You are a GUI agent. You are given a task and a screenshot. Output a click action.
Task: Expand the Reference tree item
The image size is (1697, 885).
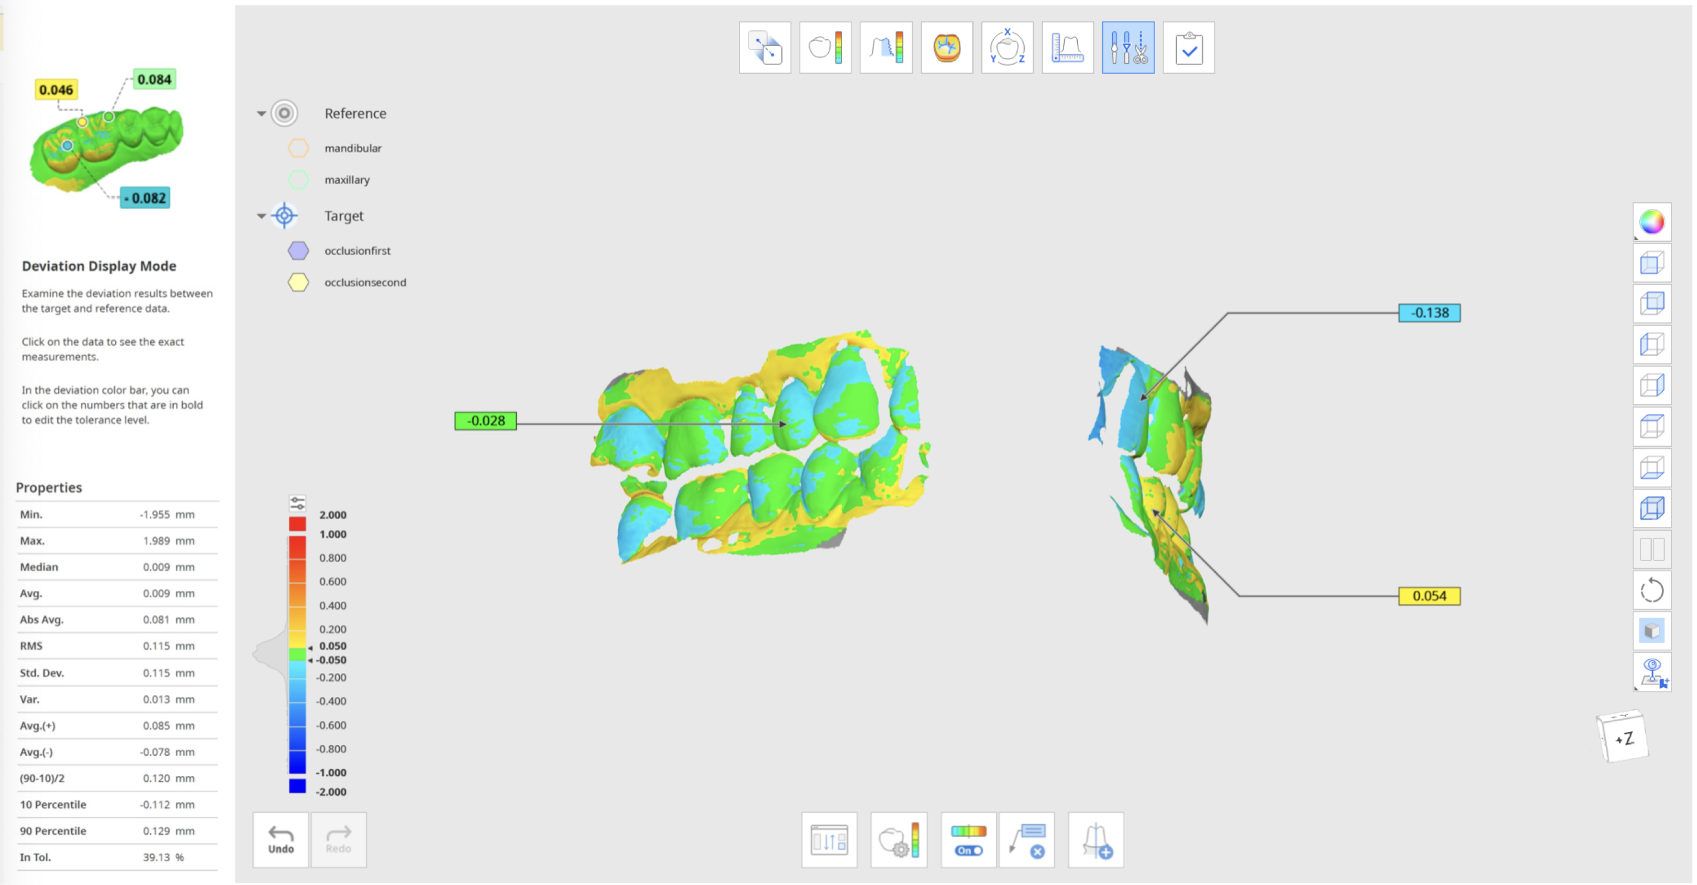[x=260, y=113]
